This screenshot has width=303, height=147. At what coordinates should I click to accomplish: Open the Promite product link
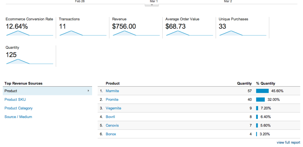[x=112, y=99]
